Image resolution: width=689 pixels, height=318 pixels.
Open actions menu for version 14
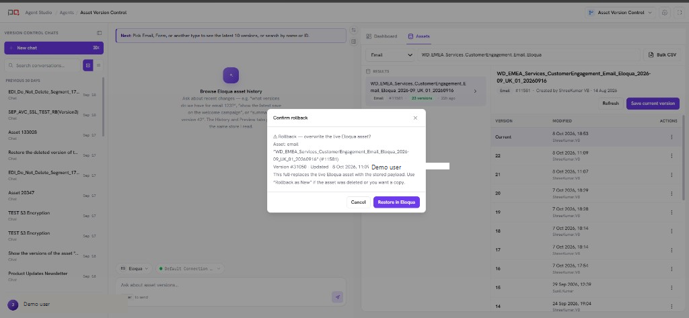pos(672,306)
